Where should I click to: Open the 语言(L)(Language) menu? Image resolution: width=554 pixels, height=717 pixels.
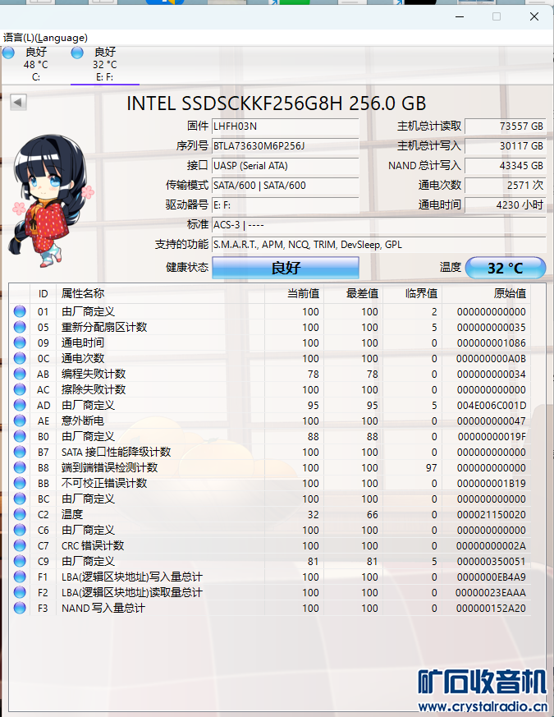click(x=45, y=38)
